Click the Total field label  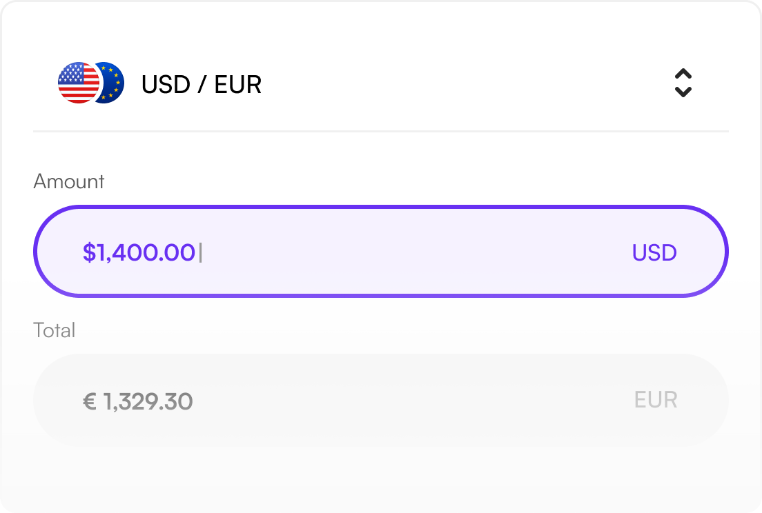coord(54,330)
